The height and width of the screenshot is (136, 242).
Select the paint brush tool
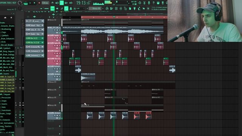62,8
